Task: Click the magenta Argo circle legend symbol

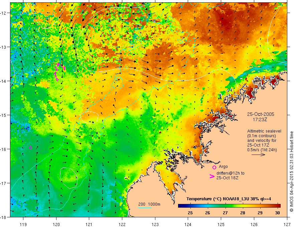Action: pyautogui.click(x=214, y=167)
